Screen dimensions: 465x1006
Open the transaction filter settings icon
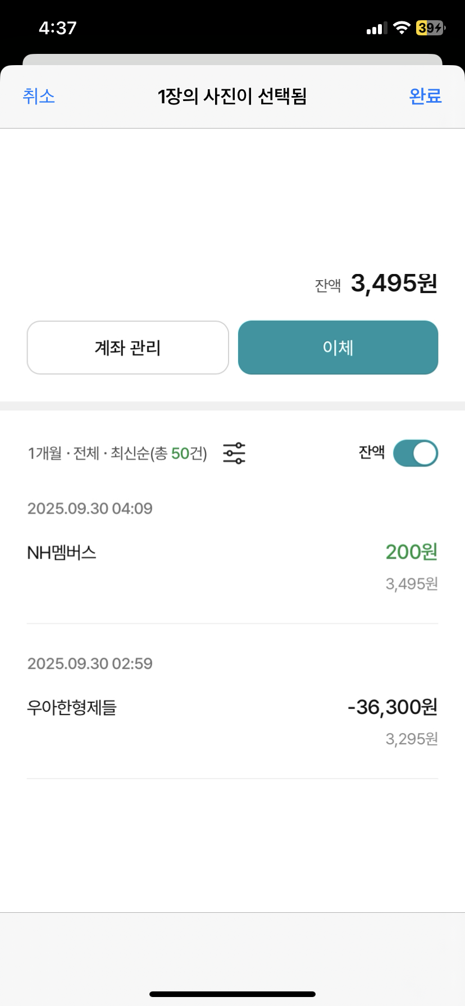click(x=234, y=453)
